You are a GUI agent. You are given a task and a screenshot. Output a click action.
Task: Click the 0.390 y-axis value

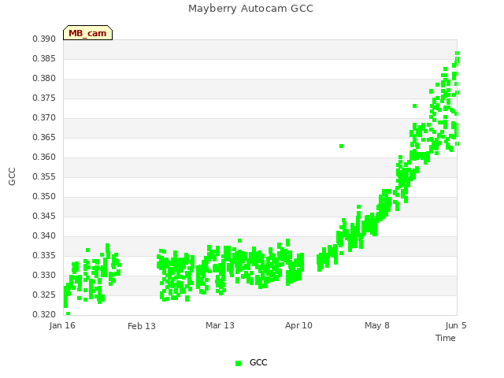pyautogui.click(x=44, y=39)
